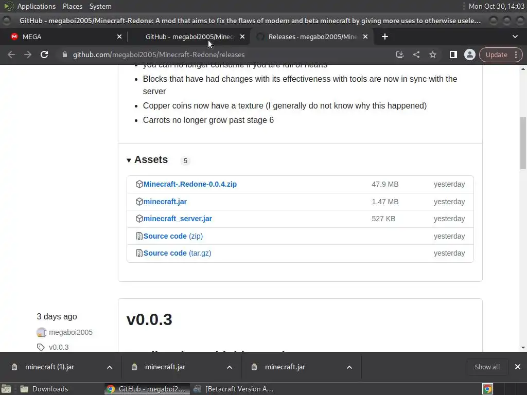Image resolution: width=527 pixels, height=395 pixels.
Task: Open the v0.0.3 tag link
Action: [x=59, y=347]
